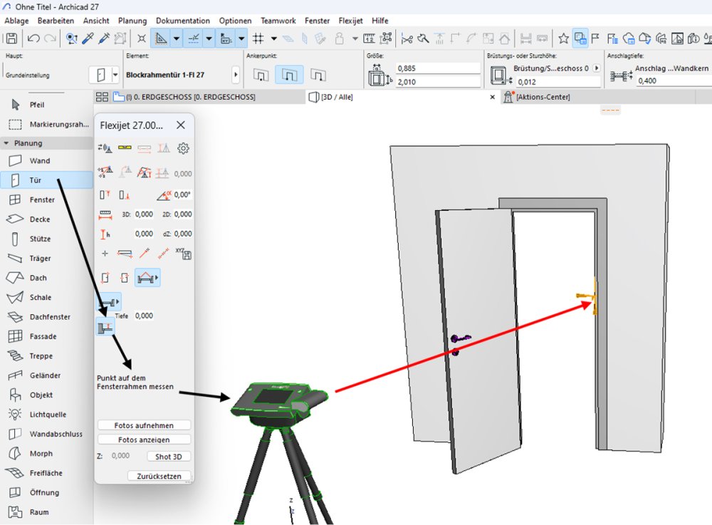Image resolution: width=712 pixels, height=525 pixels.
Task: Click the Tiefe value field
Action: click(144, 316)
